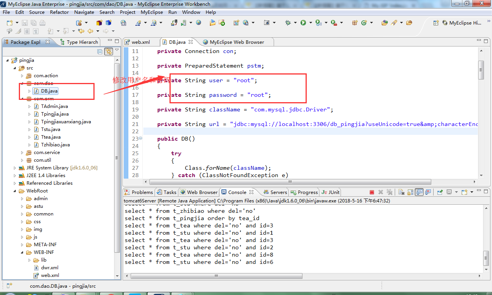The image size is (492, 295).
Task: Click Collapse All in Package Explorer
Action: (x=100, y=51)
